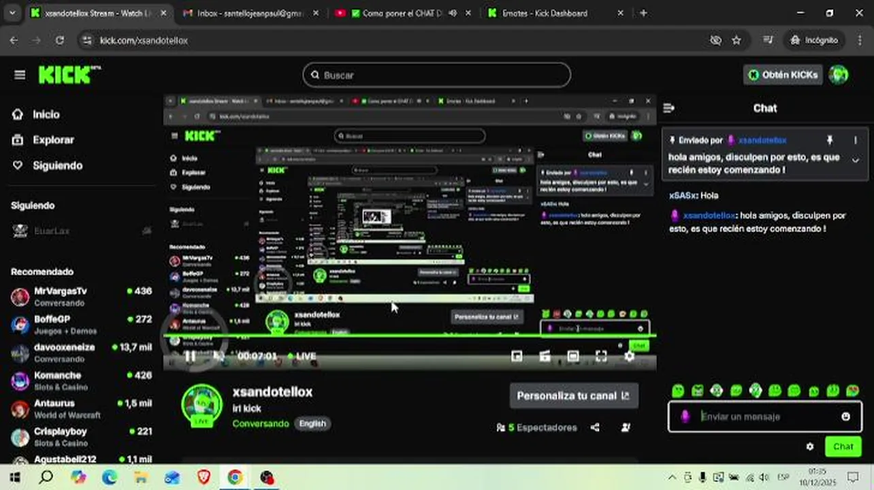
Task: Mute the stream volume
Action: click(x=218, y=356)
